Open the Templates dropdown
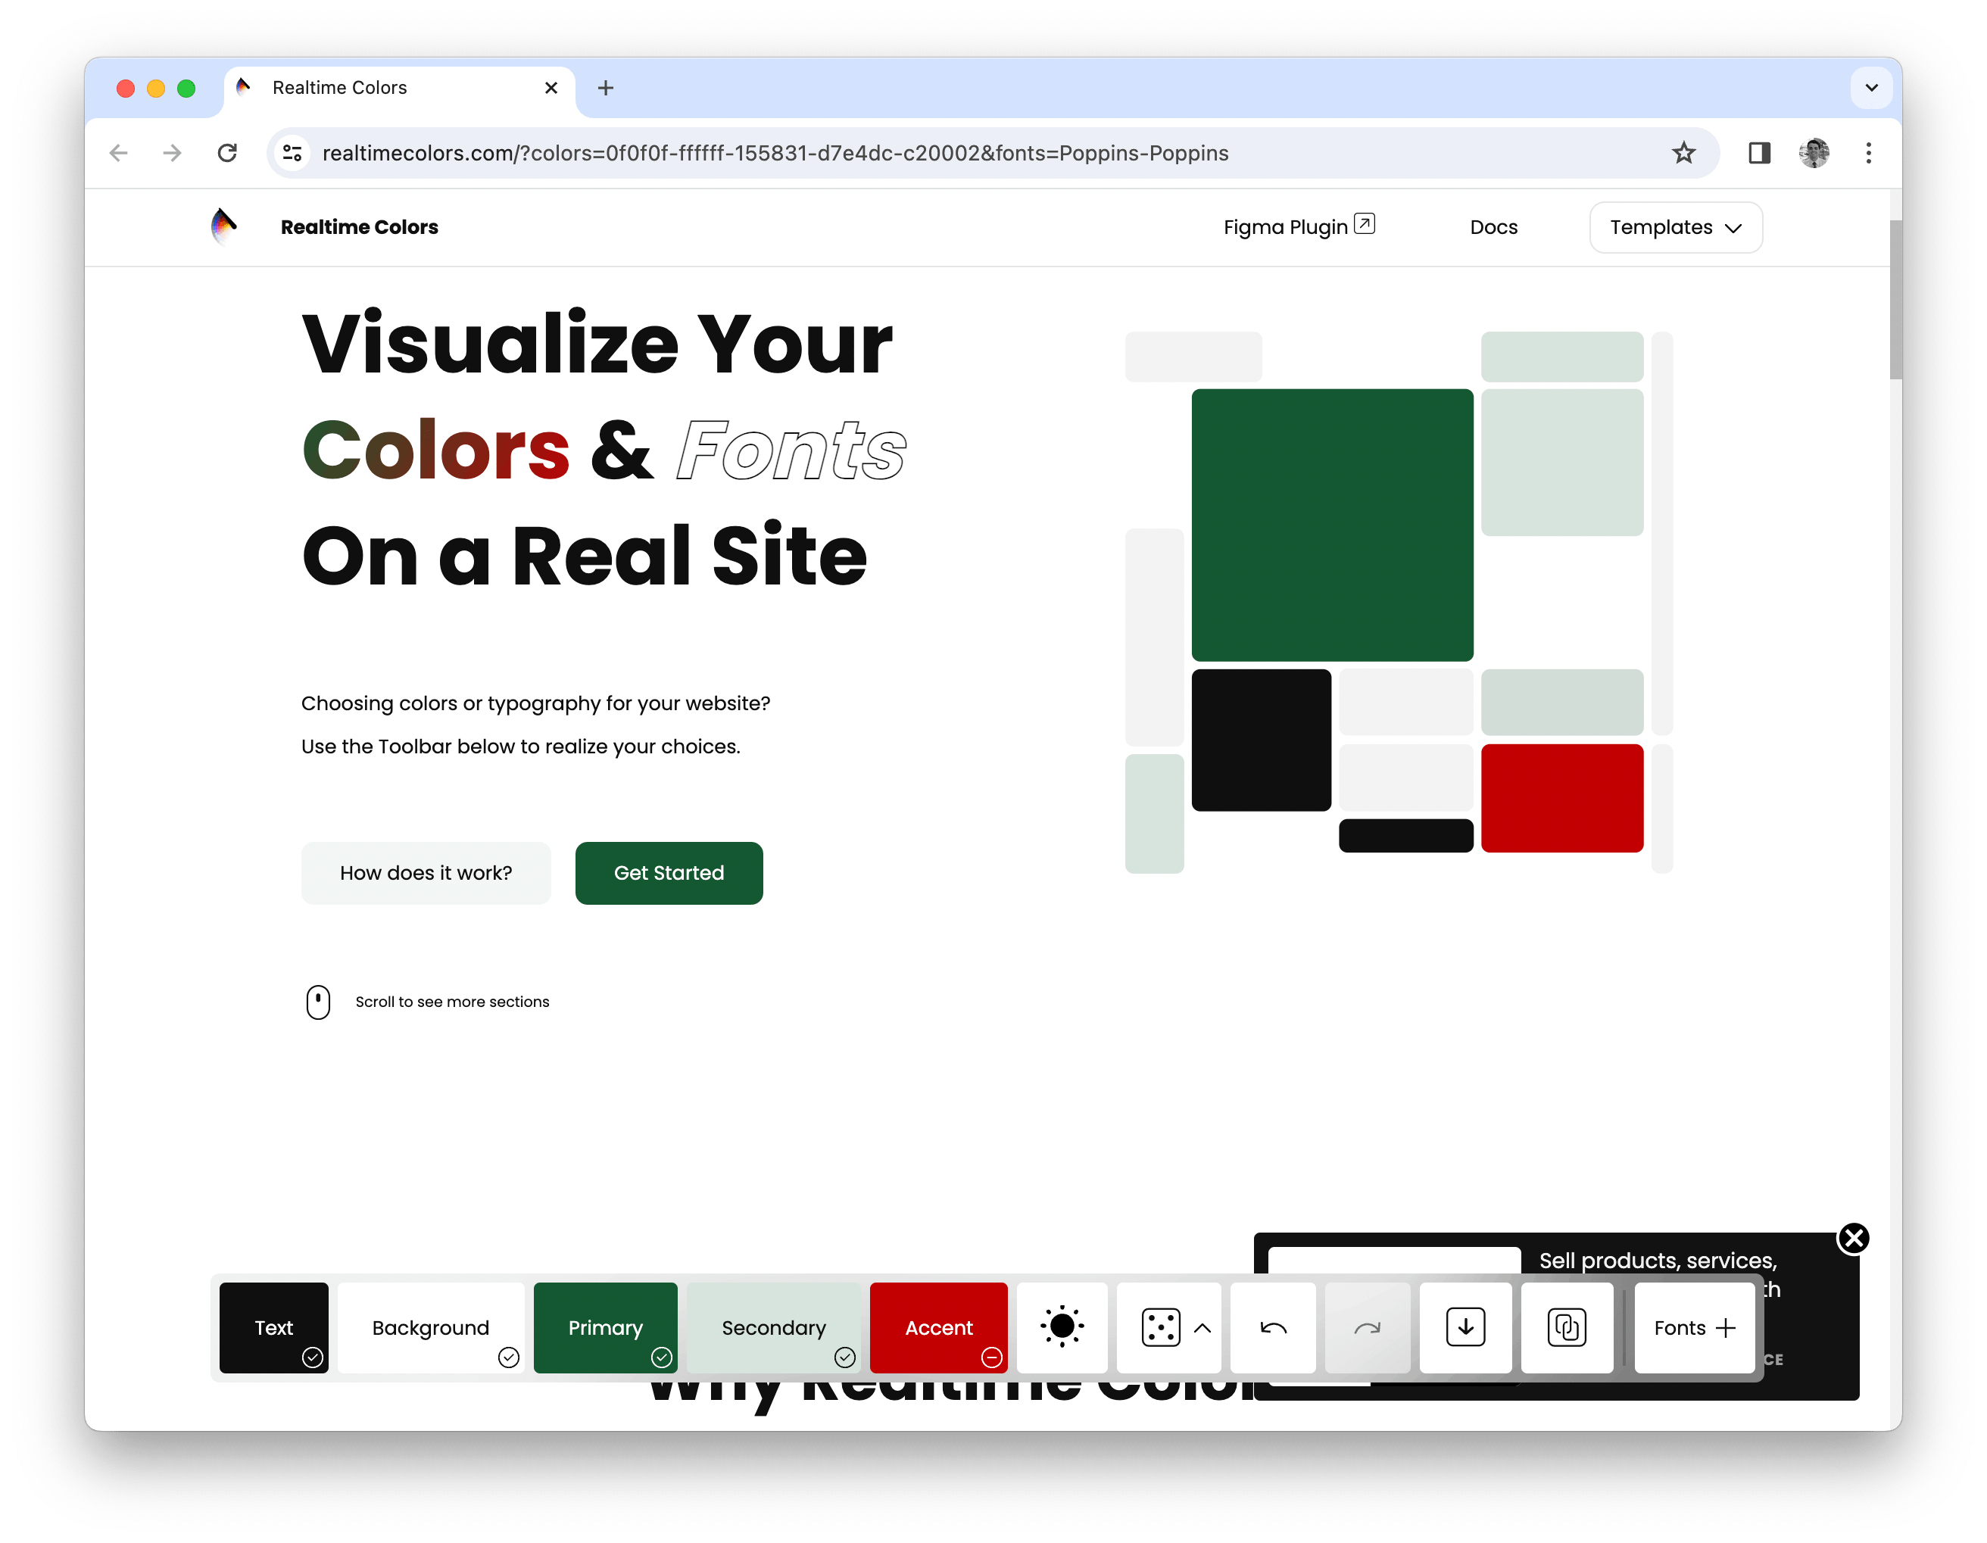The image size is (1987, 1543). point(1675,226)
